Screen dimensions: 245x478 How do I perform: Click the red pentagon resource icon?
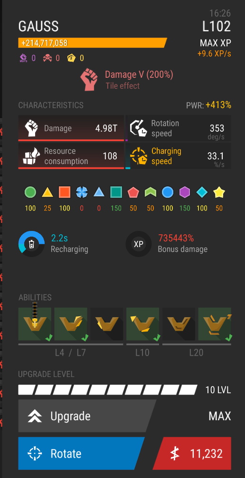coord(133,193)
